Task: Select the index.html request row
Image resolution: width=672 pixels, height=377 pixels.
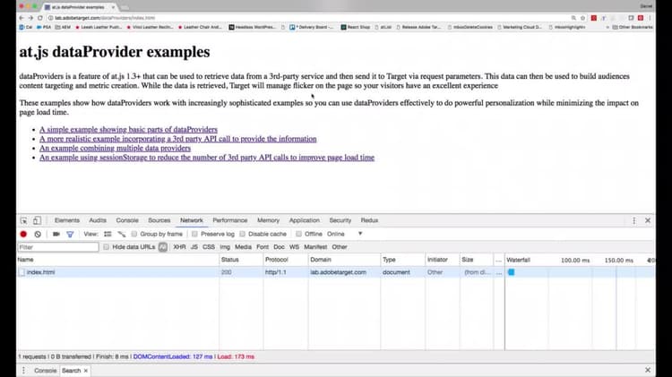Action: tap(336, 272)
